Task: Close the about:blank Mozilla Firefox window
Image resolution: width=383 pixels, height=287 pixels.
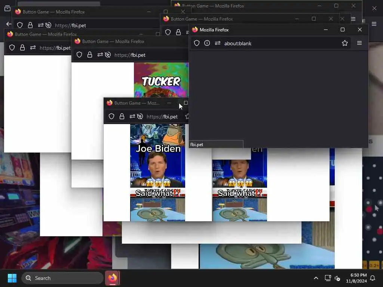Action: (x=359, y=30)
